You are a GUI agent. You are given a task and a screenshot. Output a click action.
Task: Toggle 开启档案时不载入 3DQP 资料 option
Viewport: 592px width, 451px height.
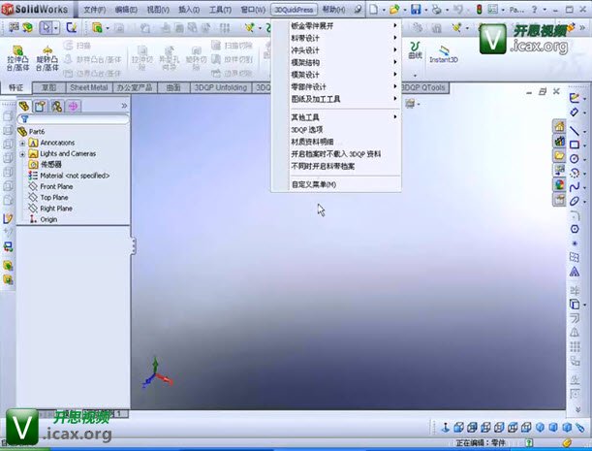[x=336, y=154]
